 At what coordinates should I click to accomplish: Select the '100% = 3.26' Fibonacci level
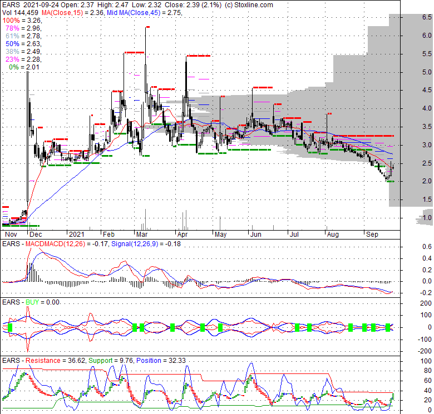pos(22,21)
